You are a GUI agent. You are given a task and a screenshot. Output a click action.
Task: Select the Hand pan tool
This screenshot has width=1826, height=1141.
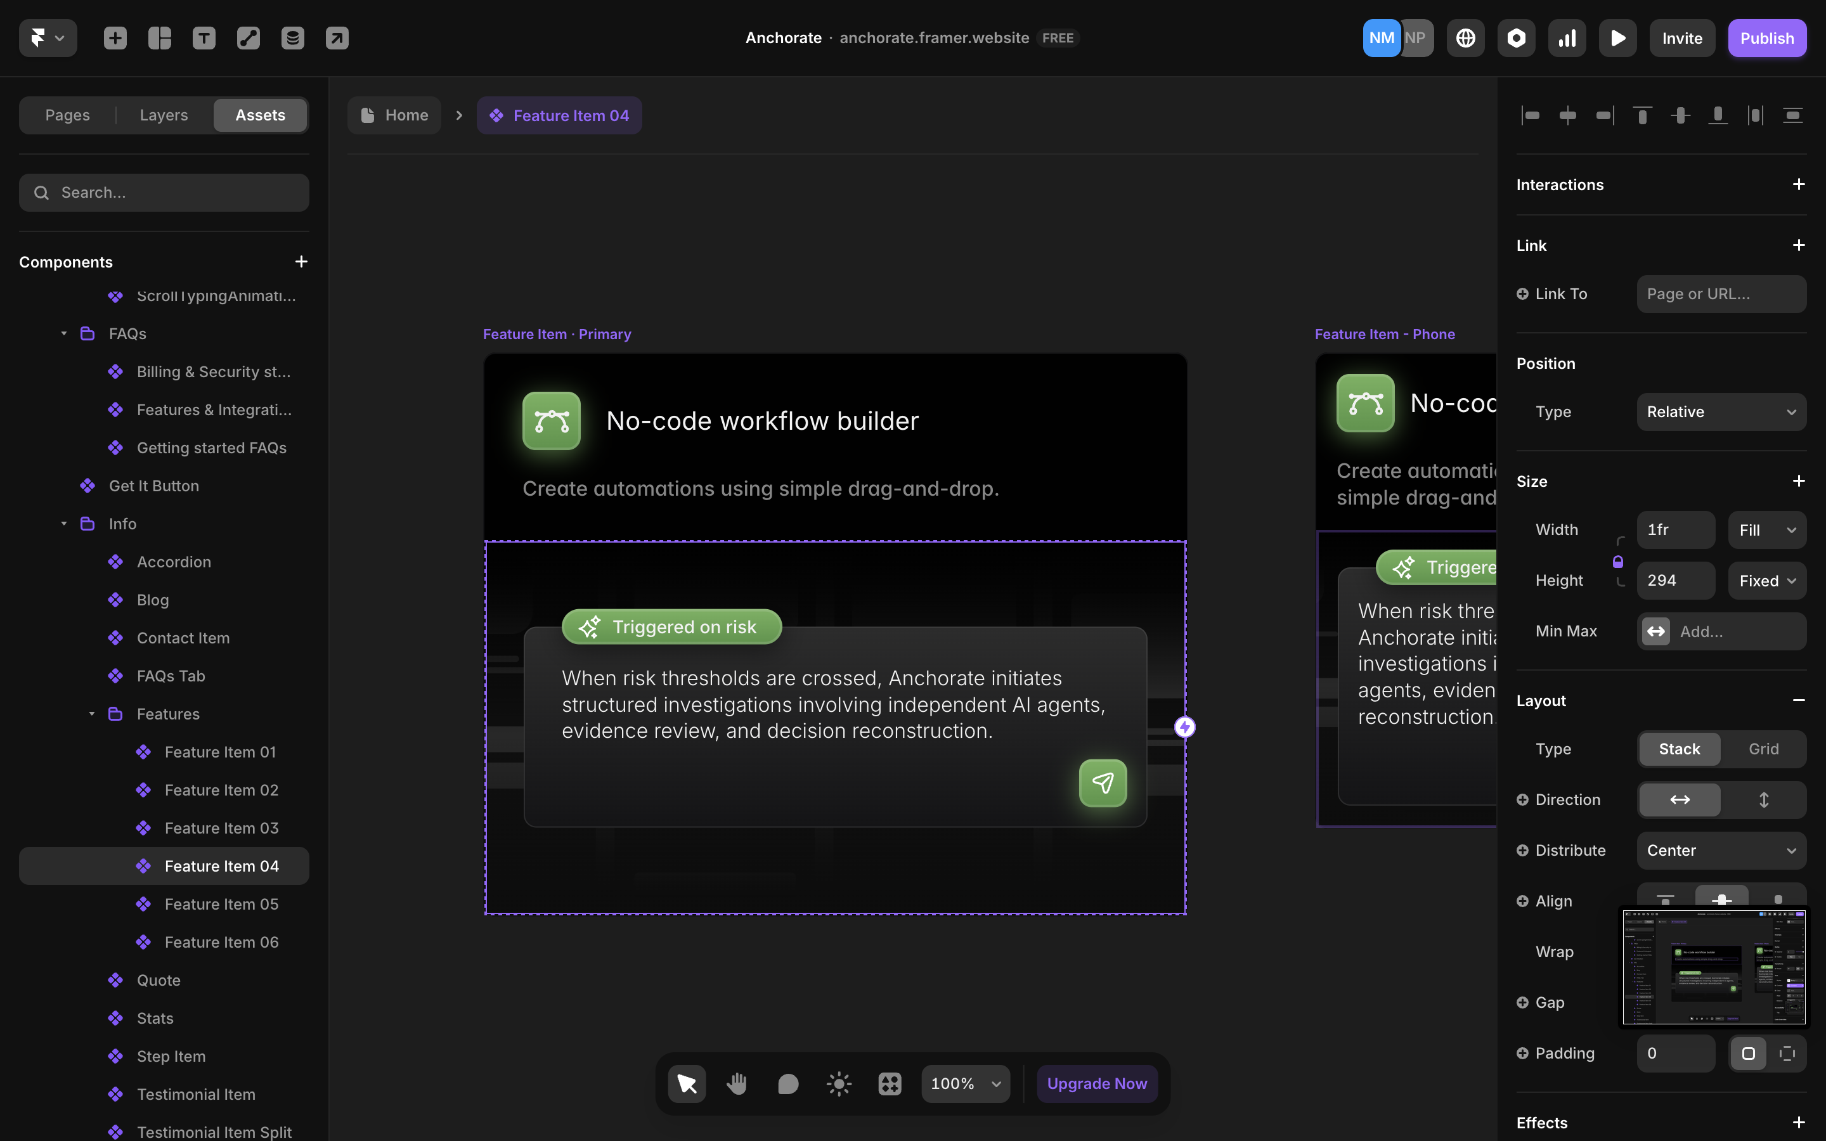point(737,1083)
